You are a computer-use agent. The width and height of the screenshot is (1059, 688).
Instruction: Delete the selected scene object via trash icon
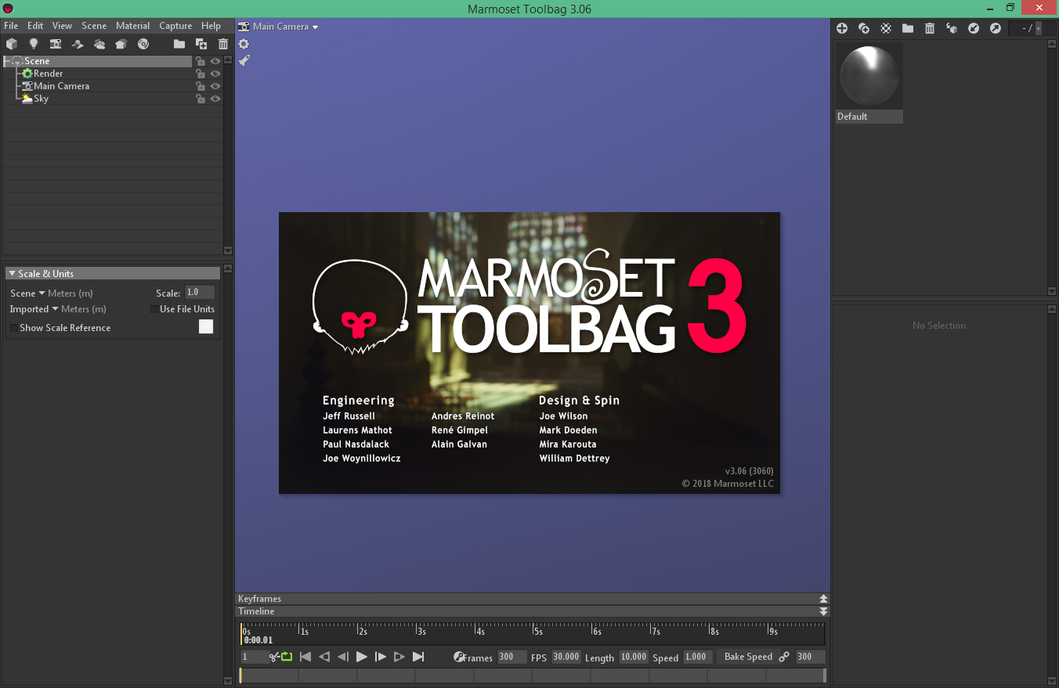(223, 44)
